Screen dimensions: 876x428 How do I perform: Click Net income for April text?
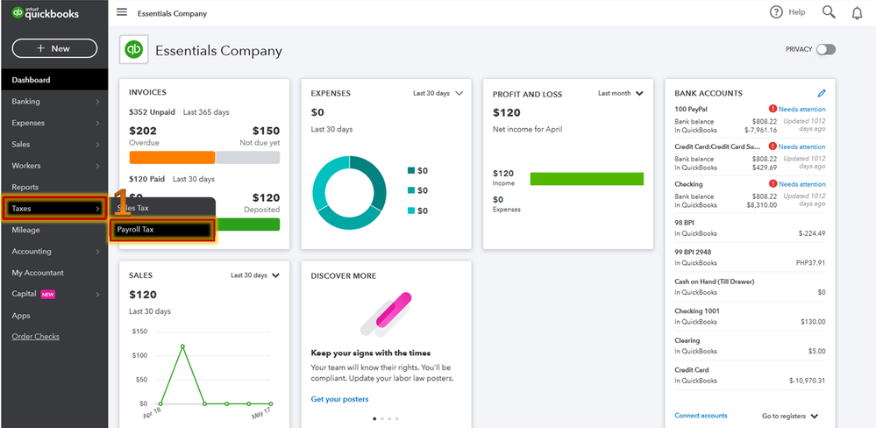pyautogui.click(x=527, y=129)
